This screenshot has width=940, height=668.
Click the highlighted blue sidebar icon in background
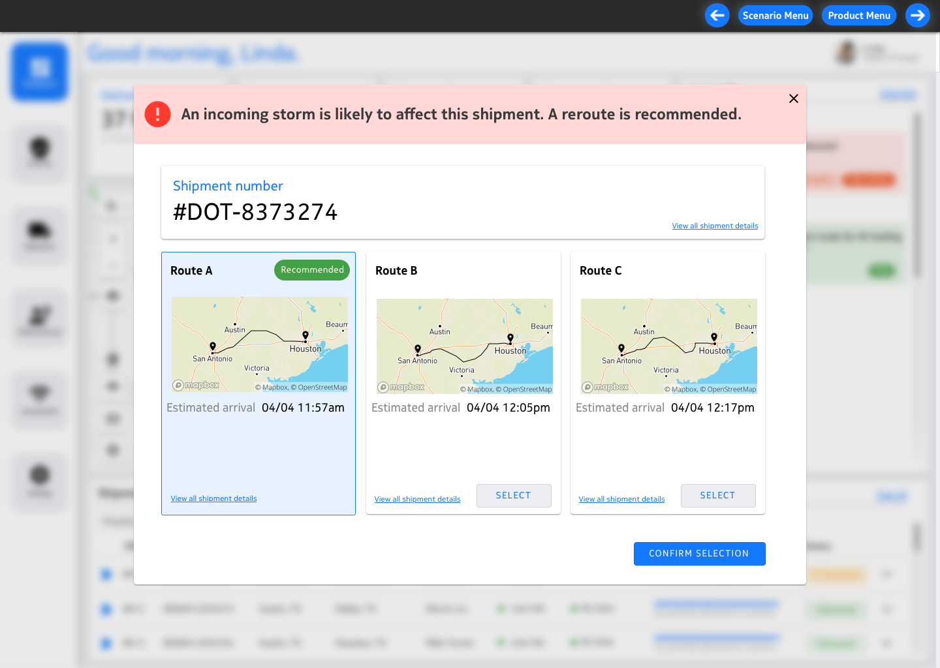pyautogui.click(x=40, y=72)
